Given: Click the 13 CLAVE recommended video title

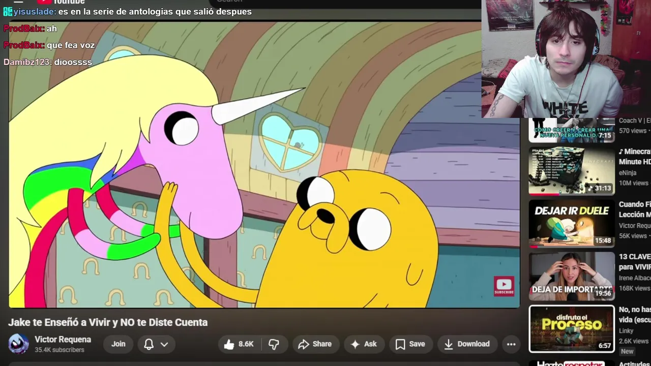Looking at the screenshot, I should point(635,262).
